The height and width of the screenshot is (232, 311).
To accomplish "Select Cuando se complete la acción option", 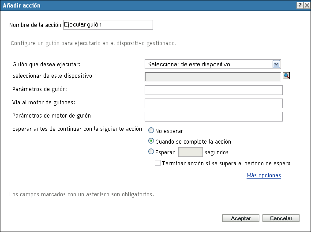I will click(151, 141).
